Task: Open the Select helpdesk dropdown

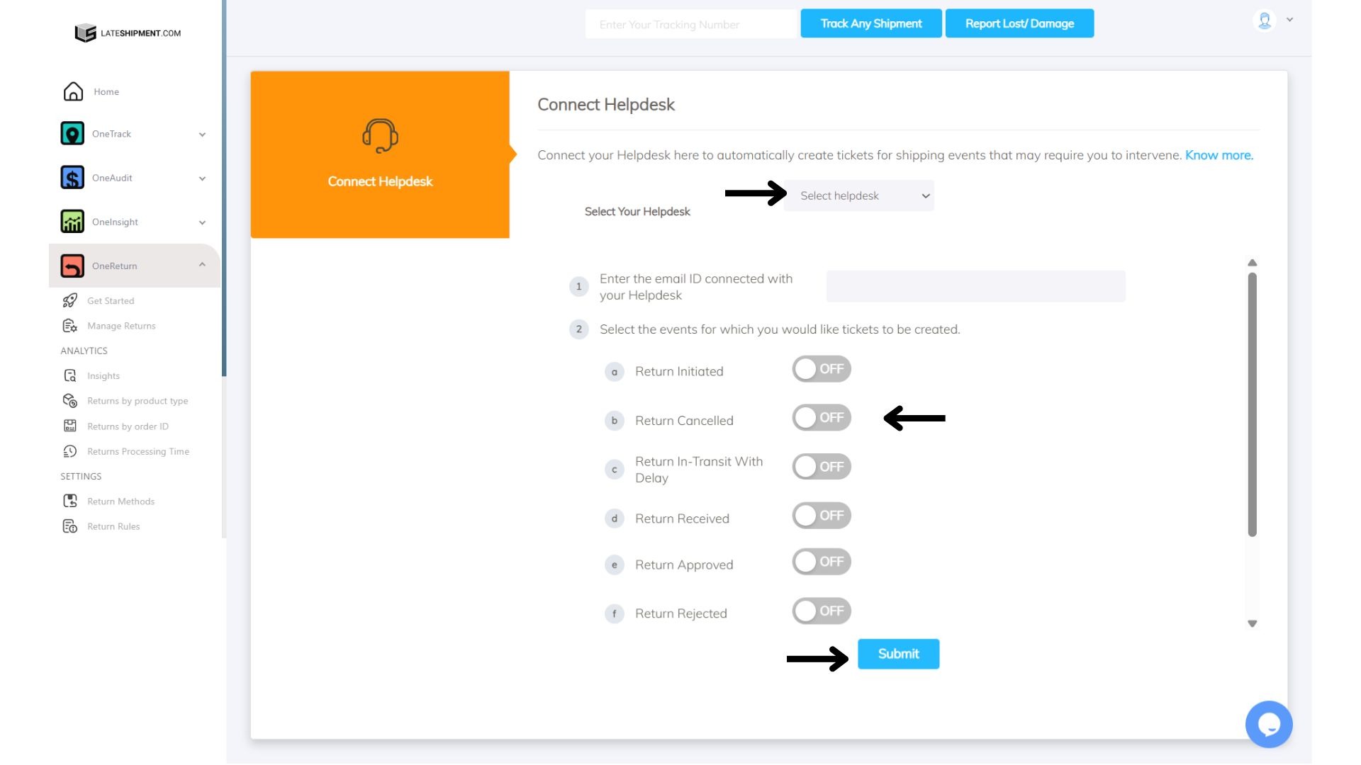Action: (858, 195)
